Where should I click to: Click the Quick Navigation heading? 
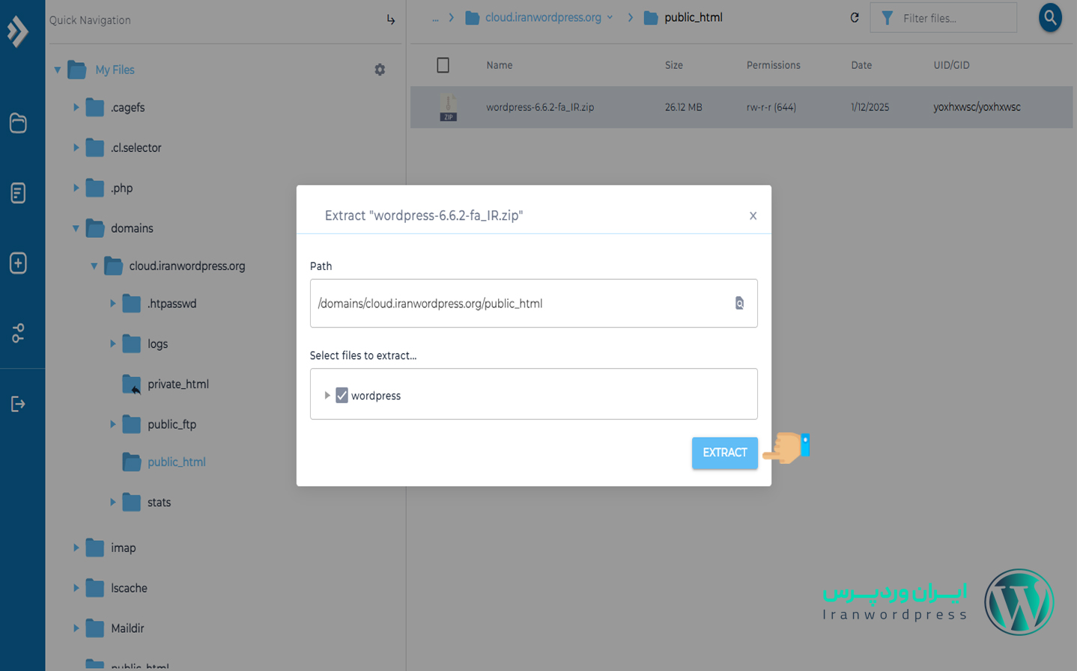click(90, 20)
